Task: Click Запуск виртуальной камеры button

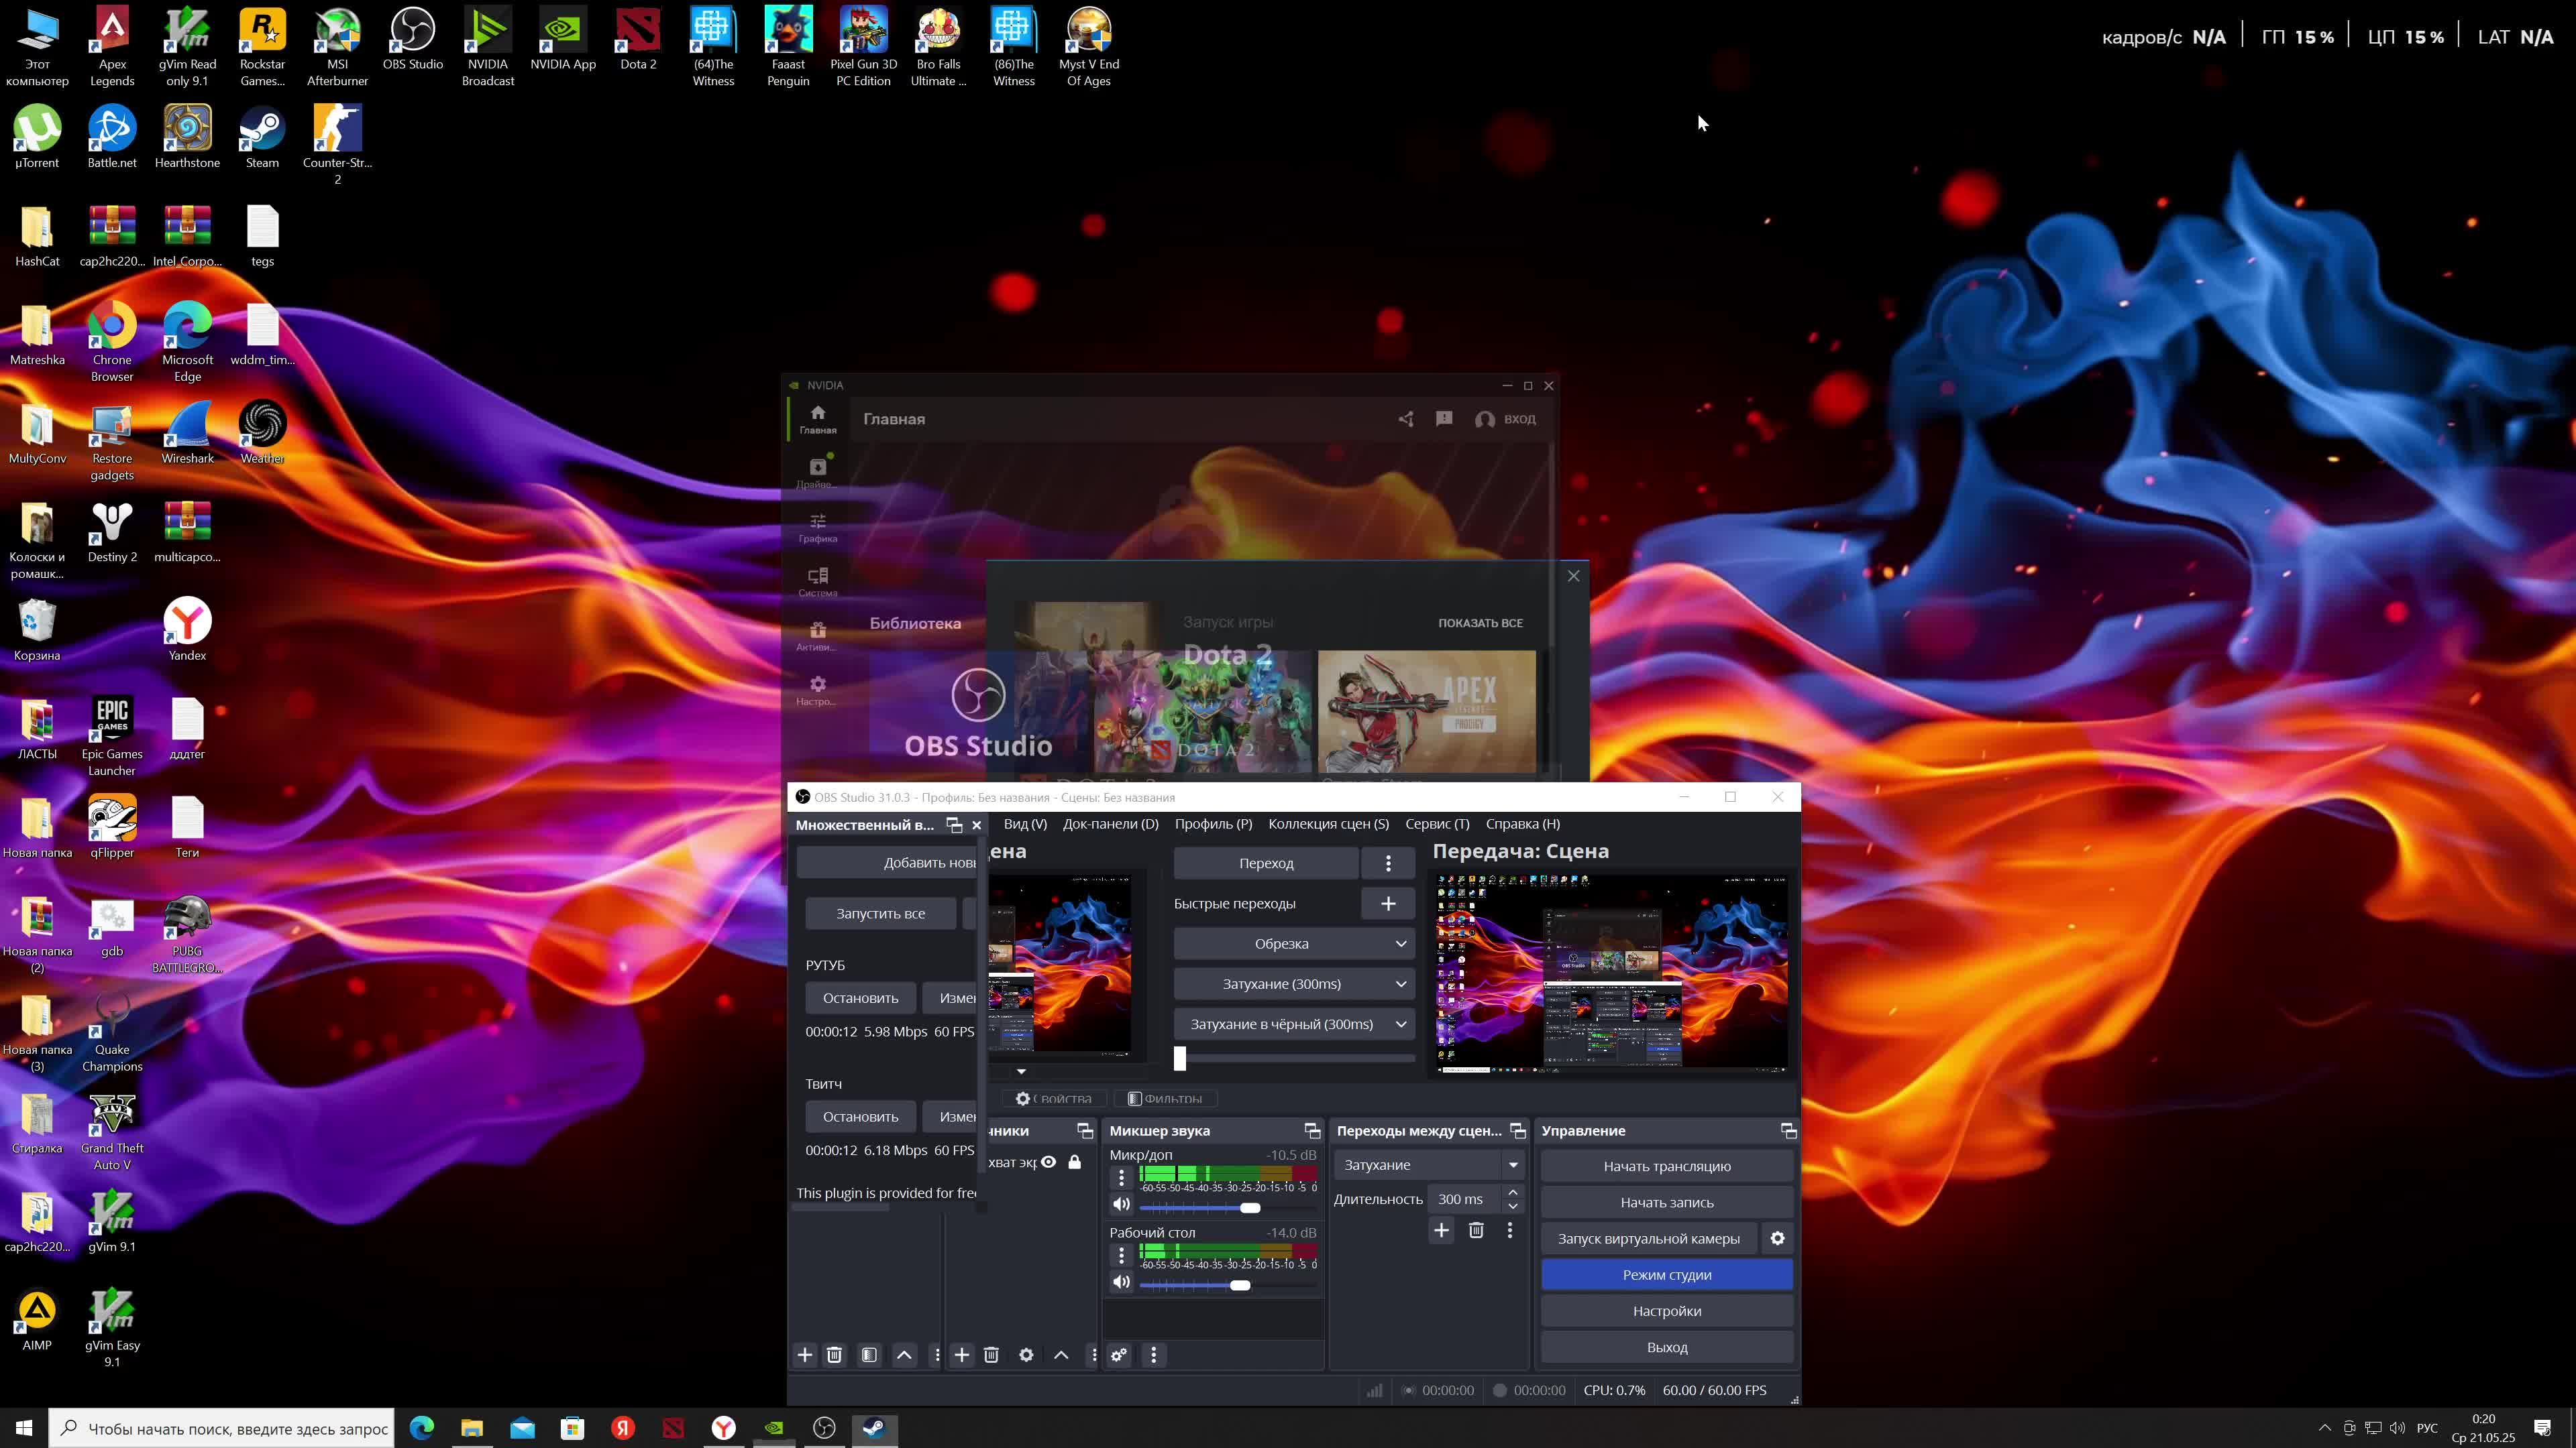Action: coord(1648,1238)
